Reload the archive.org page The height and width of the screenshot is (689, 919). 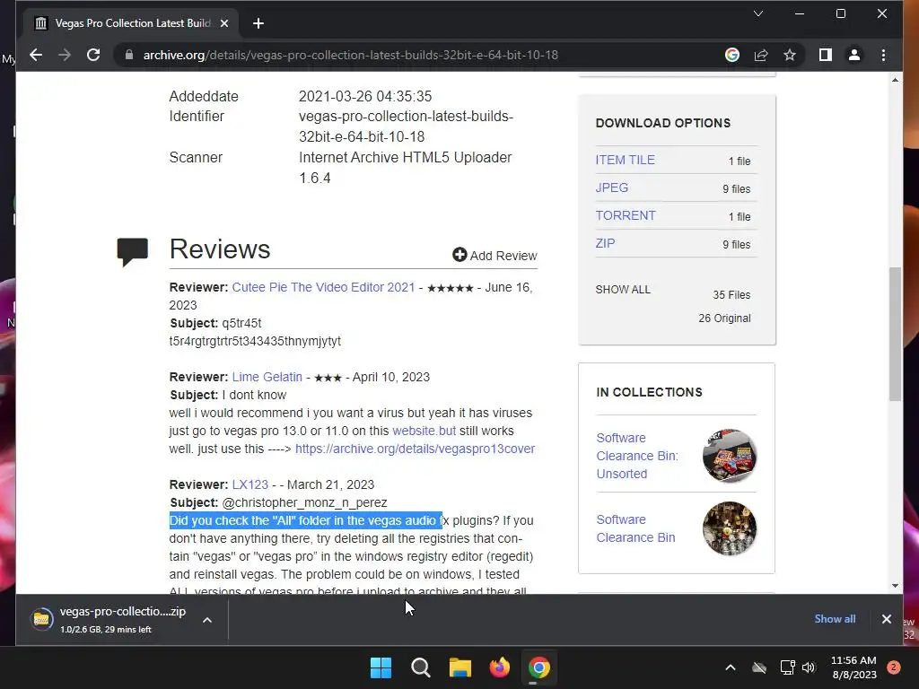coord(93,55)
